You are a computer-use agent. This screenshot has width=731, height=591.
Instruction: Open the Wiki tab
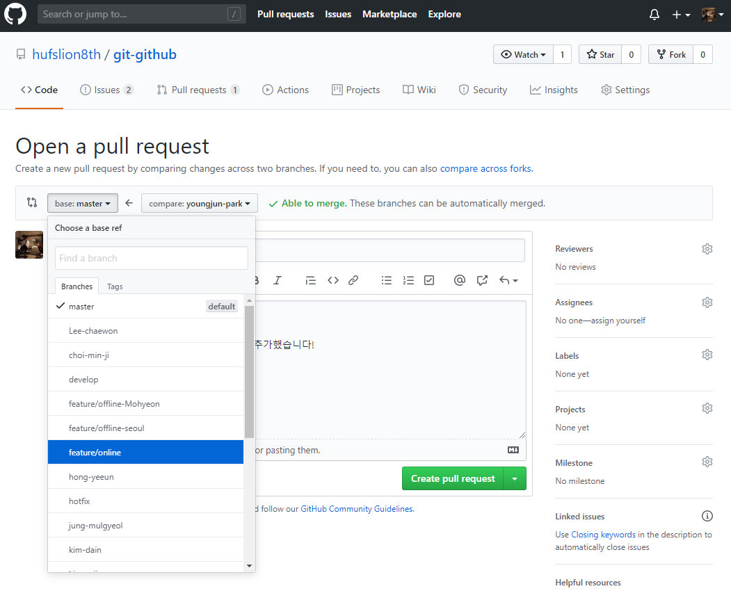pos(419,90)
